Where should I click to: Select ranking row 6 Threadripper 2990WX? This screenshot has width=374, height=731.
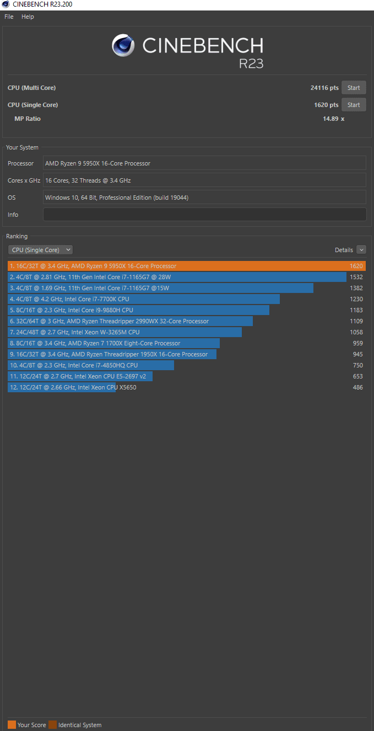click(187, 321)
